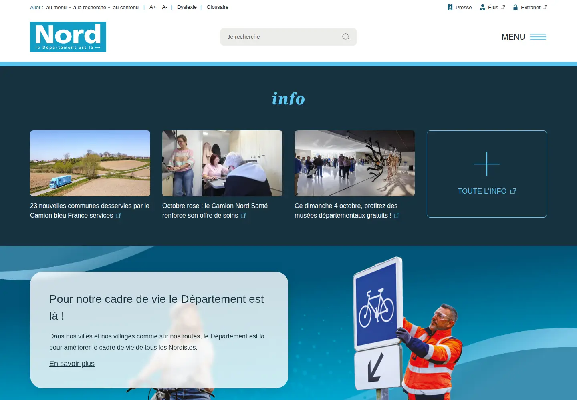
Task: Click 'Pour notre cadre de vie' heading
Action: click(157, 307)
